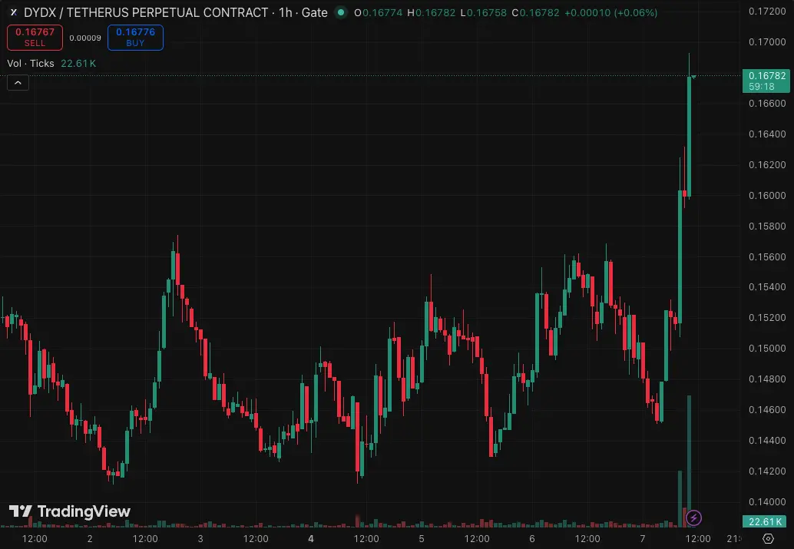Collapse the indicator legend with the chevron button

click(18, 83)
